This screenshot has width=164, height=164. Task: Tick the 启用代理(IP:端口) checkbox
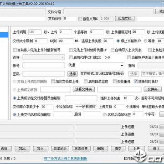point(71,57)
